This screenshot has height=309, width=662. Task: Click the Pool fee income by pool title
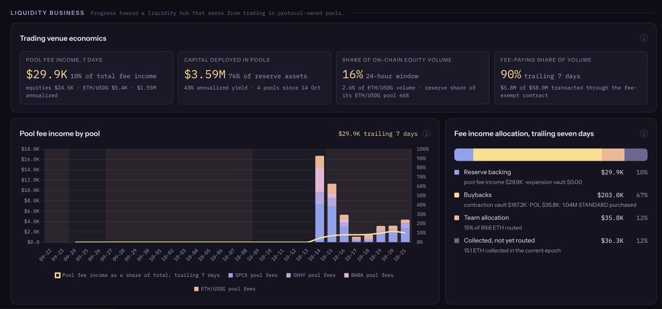pos(60,134)
